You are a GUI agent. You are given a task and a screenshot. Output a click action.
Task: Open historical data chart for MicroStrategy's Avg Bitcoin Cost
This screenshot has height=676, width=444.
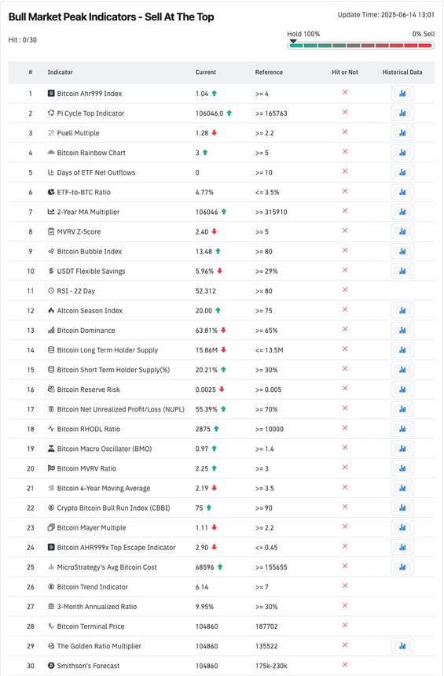(402, 567)
